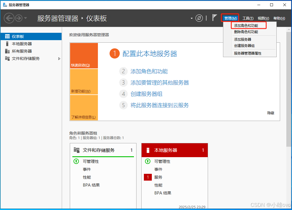Open the 管理(M) menu
This screenshot has width=292, height=210.
(230, 18)
